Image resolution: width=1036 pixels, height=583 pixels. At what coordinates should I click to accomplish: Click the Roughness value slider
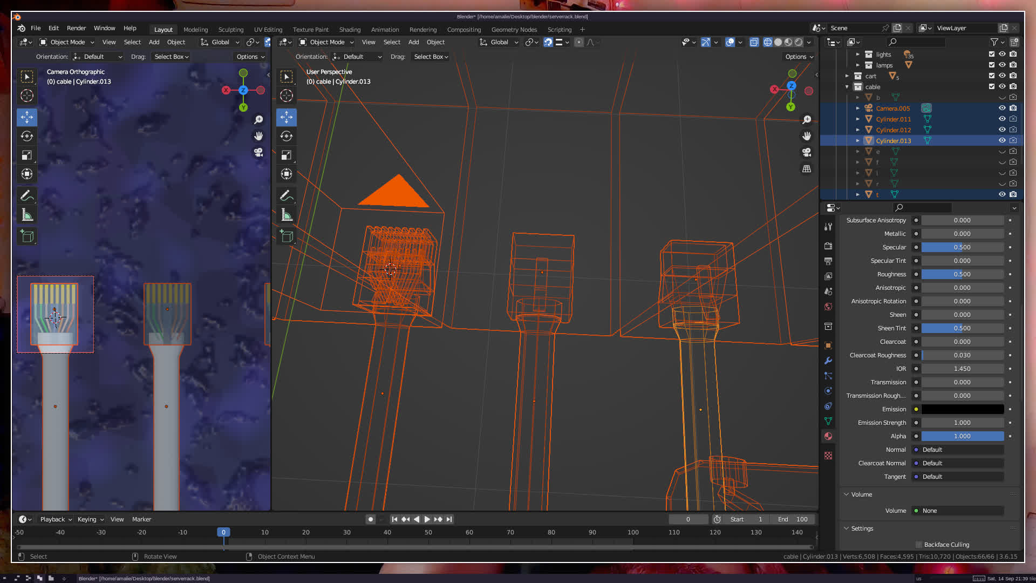point(962,274)
